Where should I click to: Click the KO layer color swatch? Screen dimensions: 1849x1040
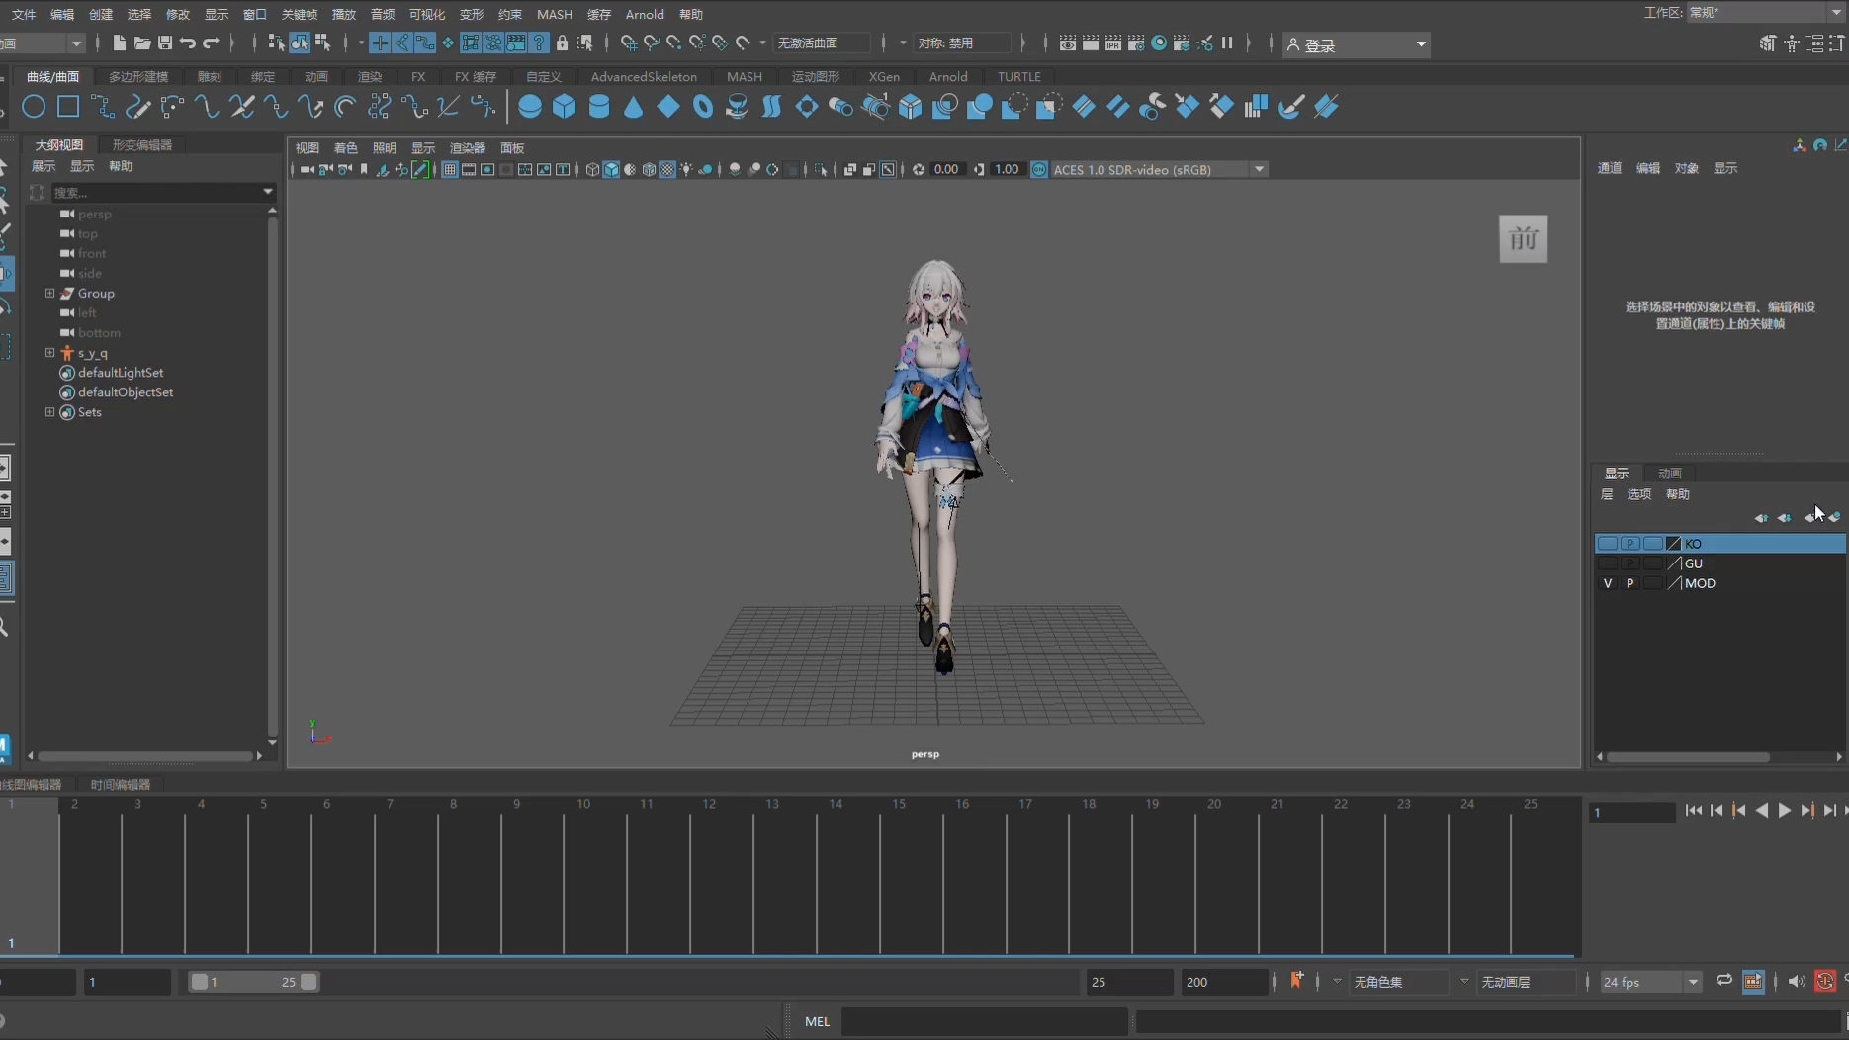(1674, 544)
